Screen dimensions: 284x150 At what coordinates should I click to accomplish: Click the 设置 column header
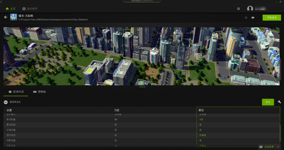pyautogui.click(x=9, y=110)
